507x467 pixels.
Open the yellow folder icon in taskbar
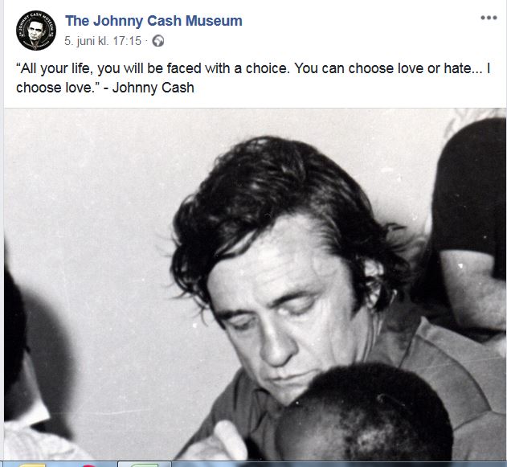click(32, 465)
